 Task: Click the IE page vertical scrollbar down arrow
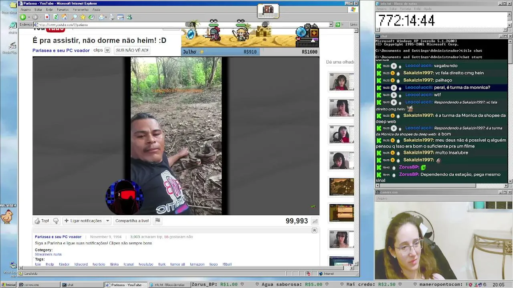click(356, 264)
